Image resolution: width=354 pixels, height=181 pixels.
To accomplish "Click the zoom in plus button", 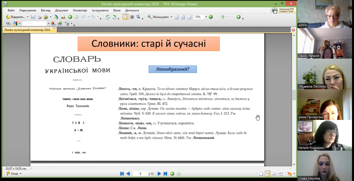I will point(238,17).
